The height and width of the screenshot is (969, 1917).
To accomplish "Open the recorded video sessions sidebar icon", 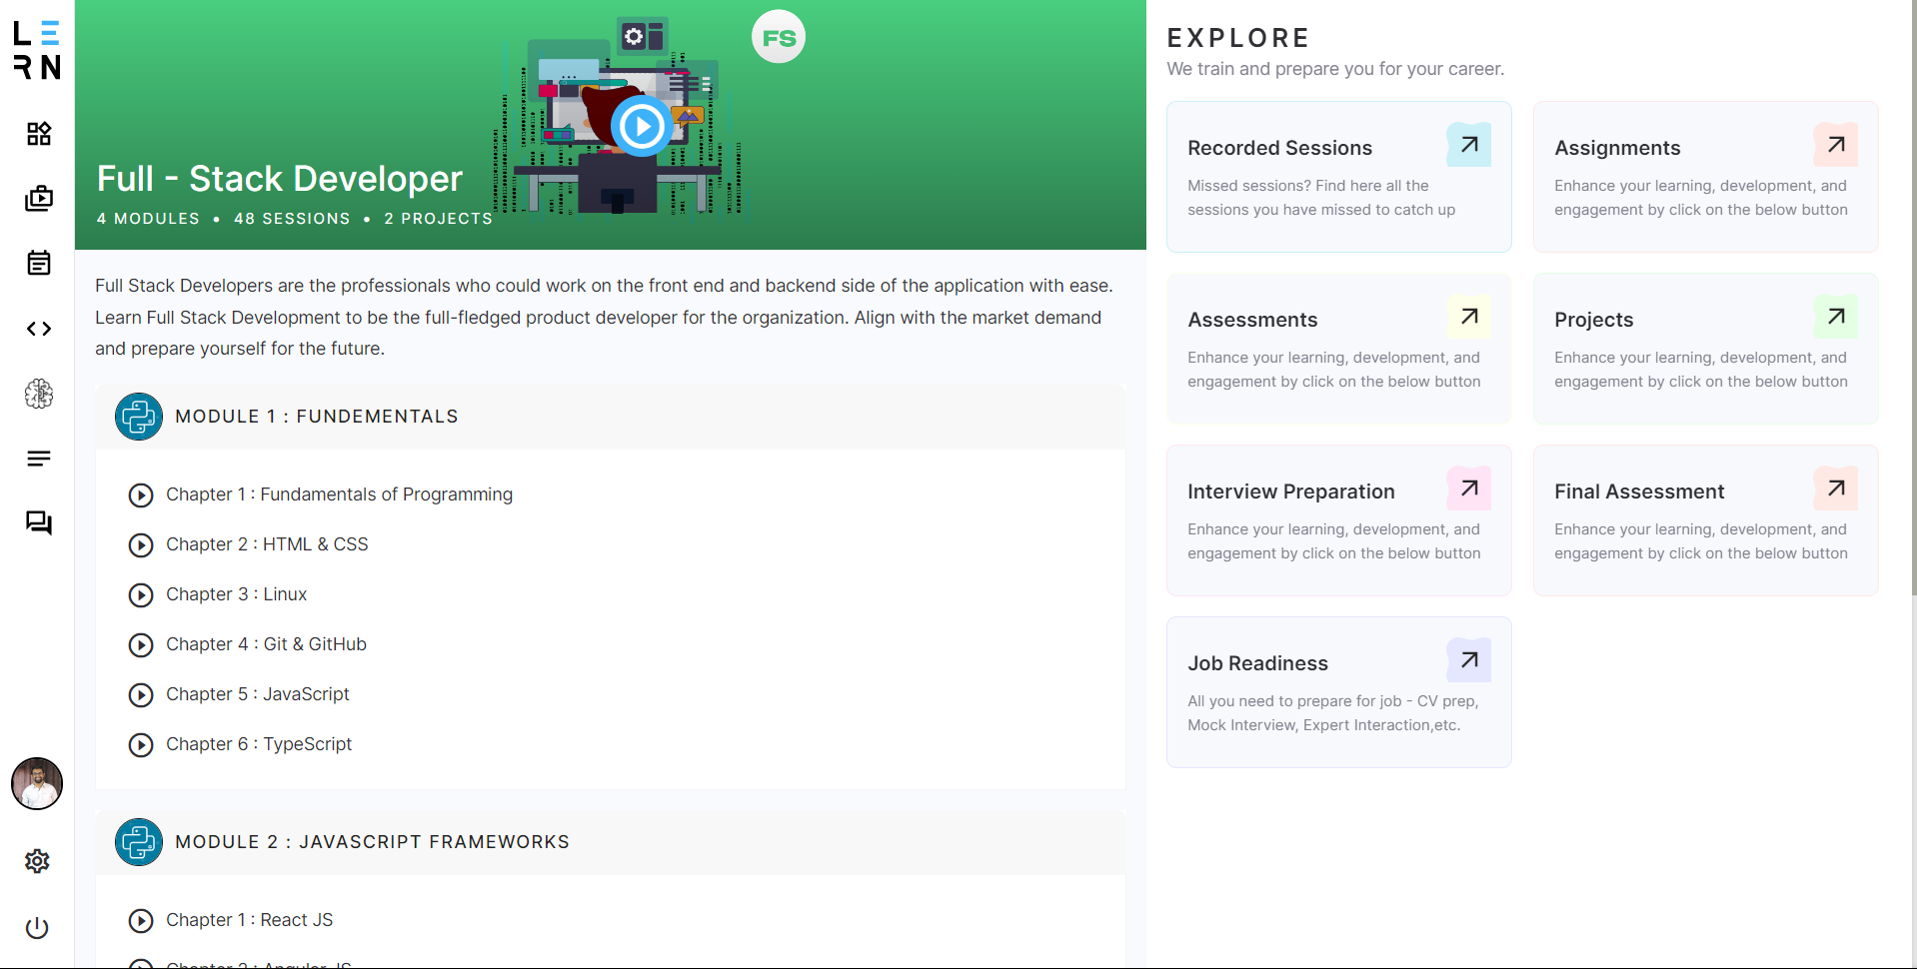I will [38, 199].
